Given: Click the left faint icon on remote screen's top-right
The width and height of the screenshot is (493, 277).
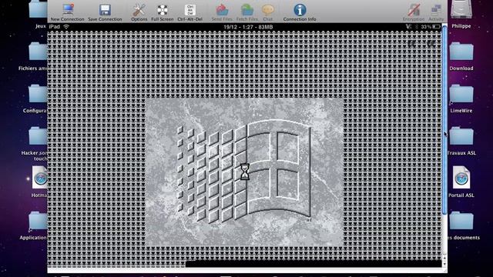Looking at the screenshot, I should pos(411,43).
